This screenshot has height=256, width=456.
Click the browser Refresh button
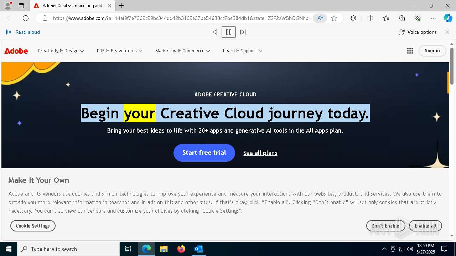(26, 18)
